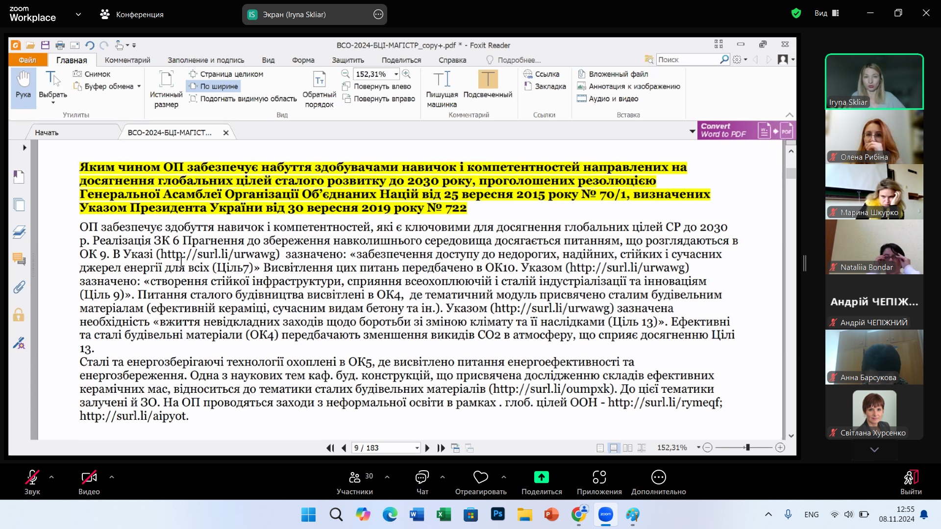
Task: Open the pages thumbnails panel icon
Action: click(x=19, y=204)
